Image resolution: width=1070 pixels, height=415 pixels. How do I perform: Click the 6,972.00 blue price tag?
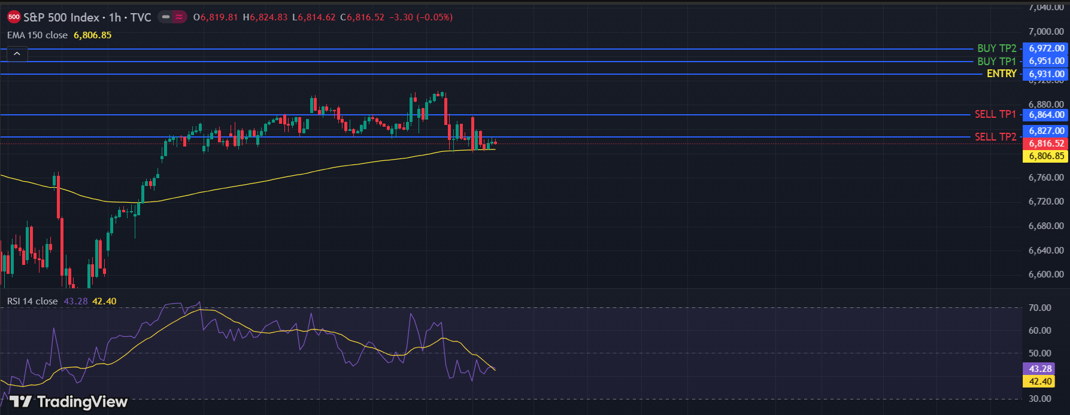1046,48
